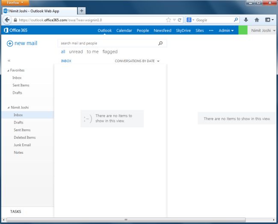Click the padlock site identity icon
Image resolution: width=278 pixels, height=224 pixels.
click(x=15, y=20)
